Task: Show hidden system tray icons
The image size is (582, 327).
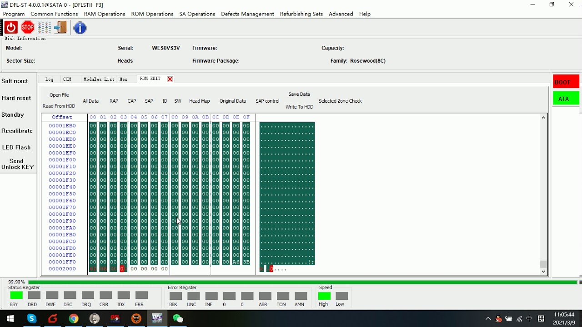Action: coord(488,319)
